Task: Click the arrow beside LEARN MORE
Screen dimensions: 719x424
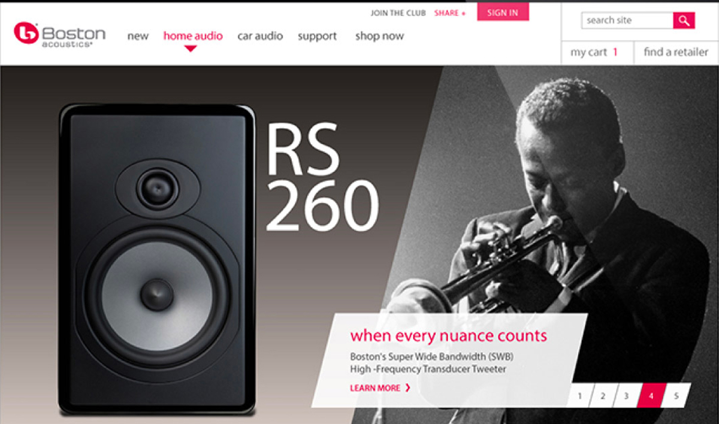Action: [408, 387]
